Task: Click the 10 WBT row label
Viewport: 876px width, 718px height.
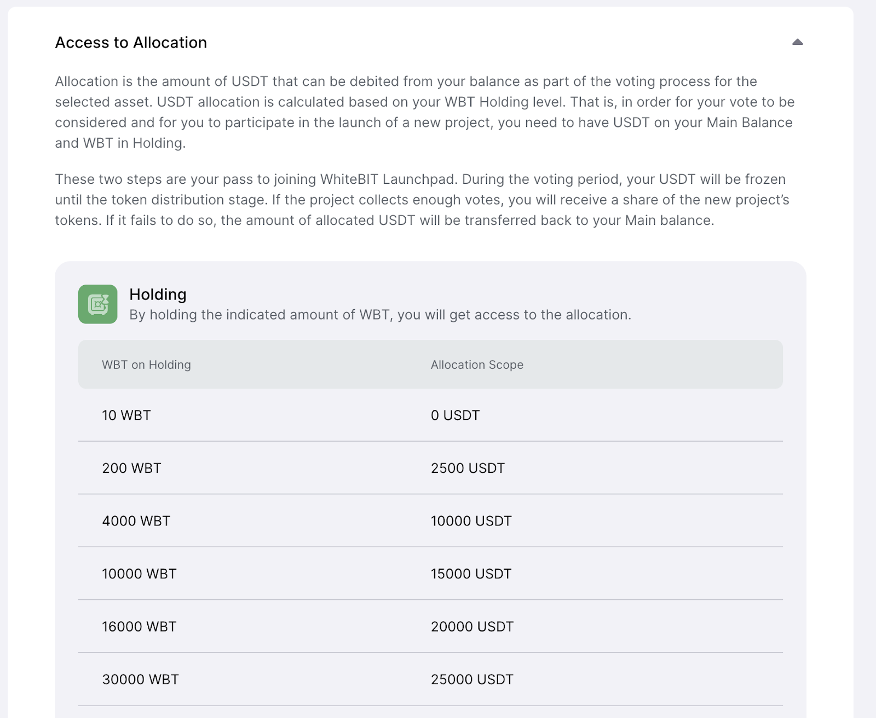Action: [x=126, y=415]
